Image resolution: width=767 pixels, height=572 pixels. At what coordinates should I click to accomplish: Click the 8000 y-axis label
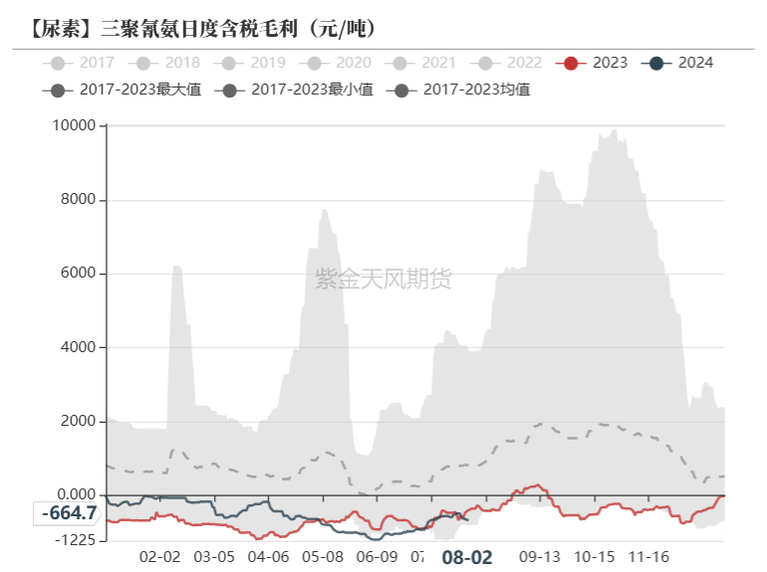79,199
